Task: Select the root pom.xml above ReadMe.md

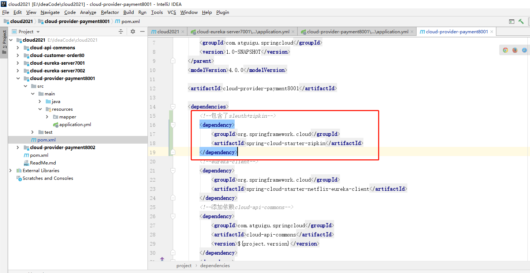Action: pyautogui.click(x=39, y=155)
